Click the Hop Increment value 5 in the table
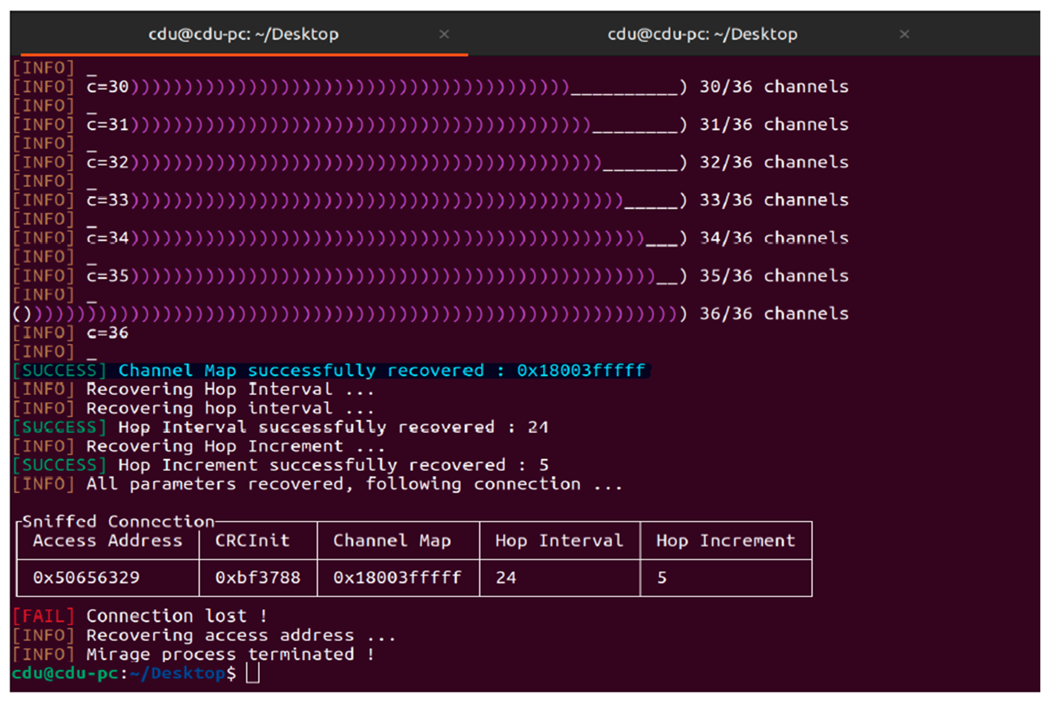1050x701 pixels. coord(662,578)
